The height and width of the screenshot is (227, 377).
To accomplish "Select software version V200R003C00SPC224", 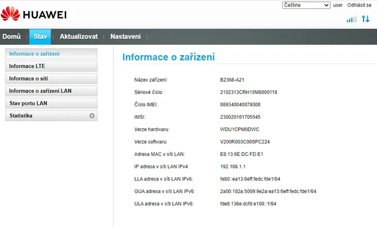I will pyautogui.click(x=245, y=142).
